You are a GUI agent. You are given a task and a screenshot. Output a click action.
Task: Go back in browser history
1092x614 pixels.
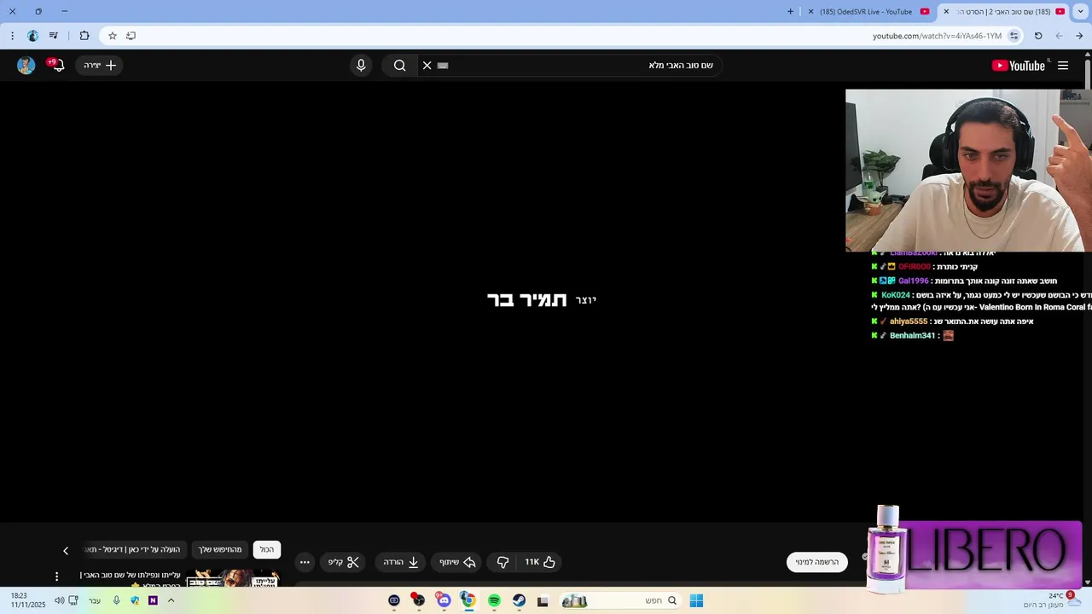point(1079,36)
